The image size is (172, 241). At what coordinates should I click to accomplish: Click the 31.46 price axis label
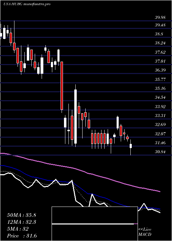(x=160, y=143)
